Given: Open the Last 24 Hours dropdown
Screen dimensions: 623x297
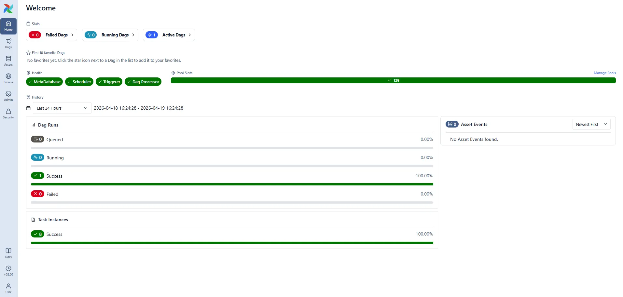Looking at the screenshot, I should coord(62,108).
